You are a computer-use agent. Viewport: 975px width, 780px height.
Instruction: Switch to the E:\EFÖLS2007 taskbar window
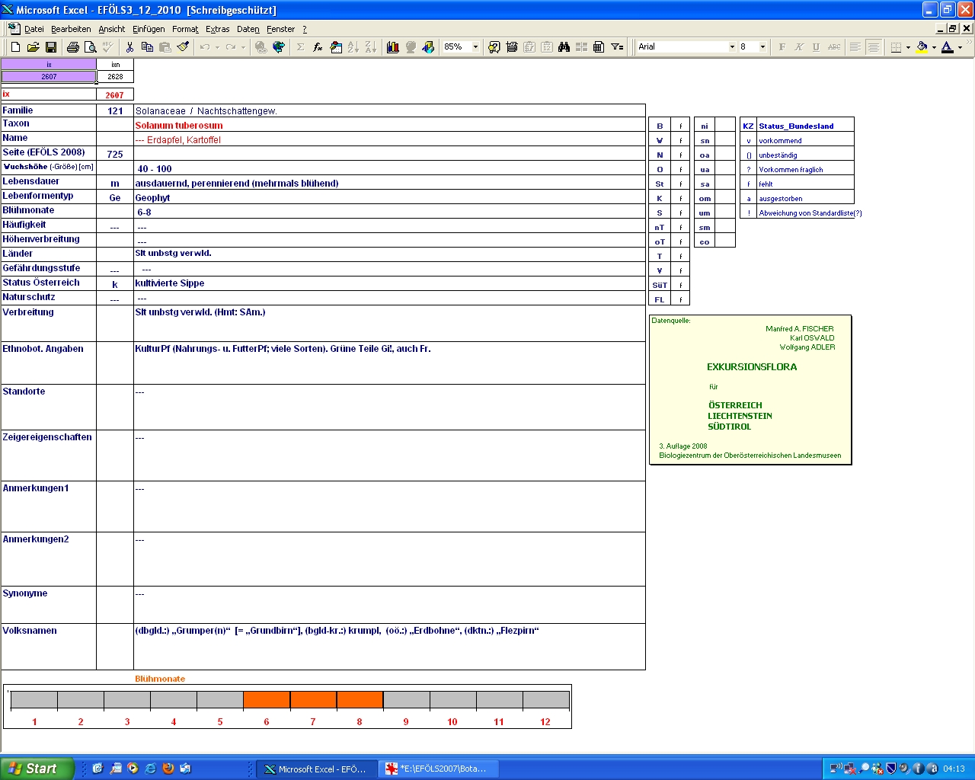point(439,769)
